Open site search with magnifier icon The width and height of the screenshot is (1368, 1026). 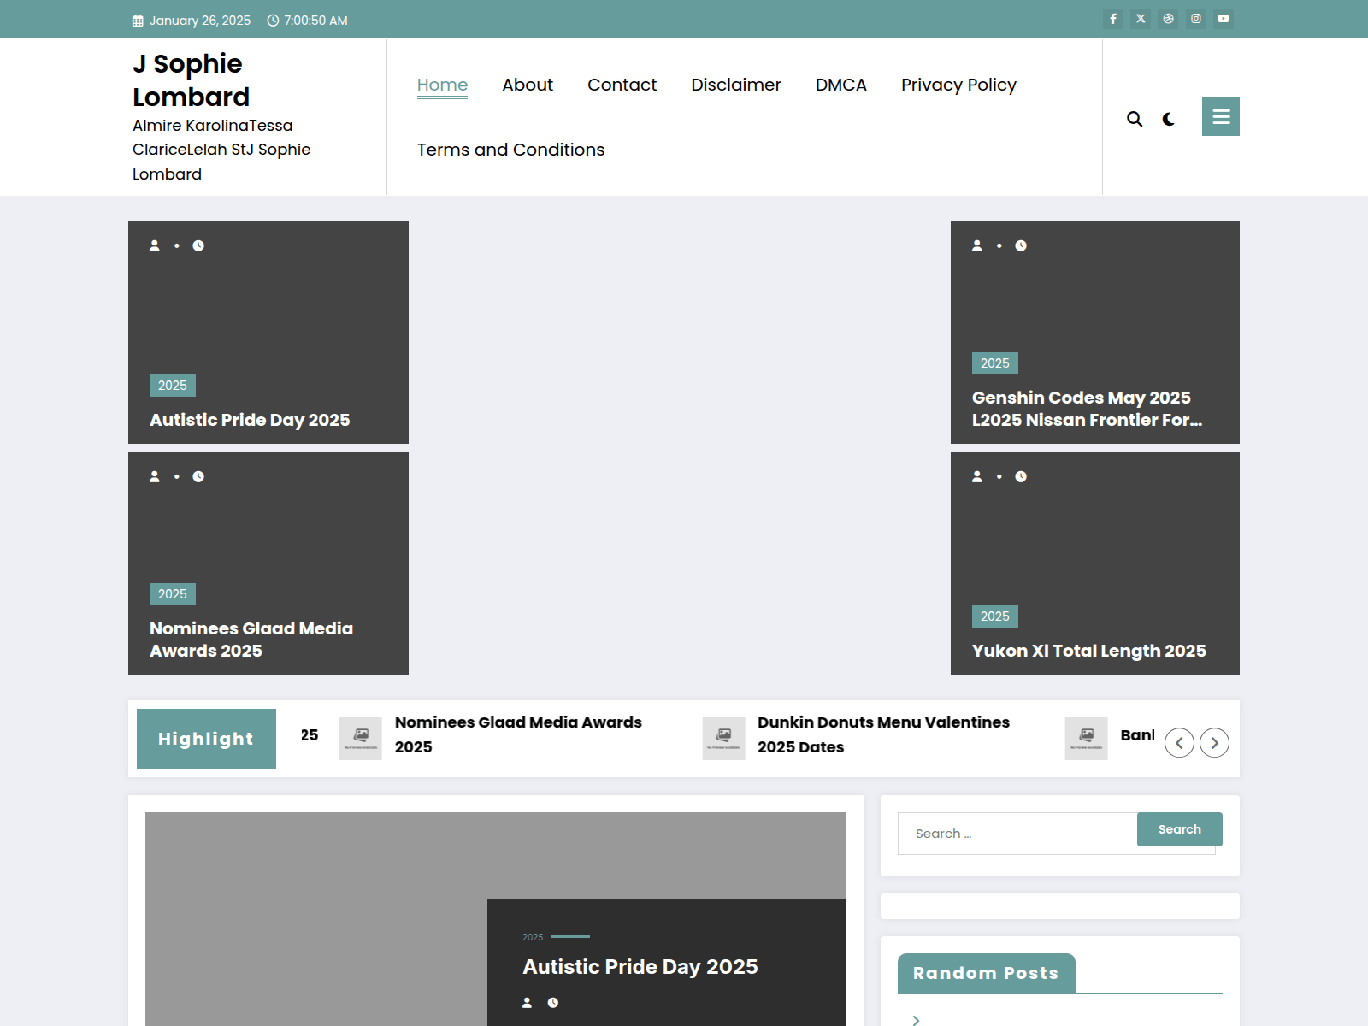(1135, 119)
